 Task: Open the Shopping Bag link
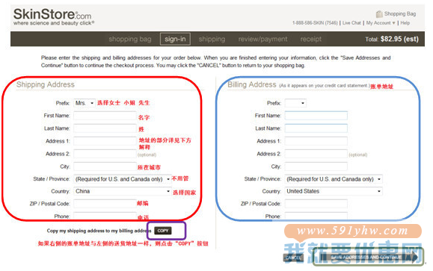pos(400,13)
